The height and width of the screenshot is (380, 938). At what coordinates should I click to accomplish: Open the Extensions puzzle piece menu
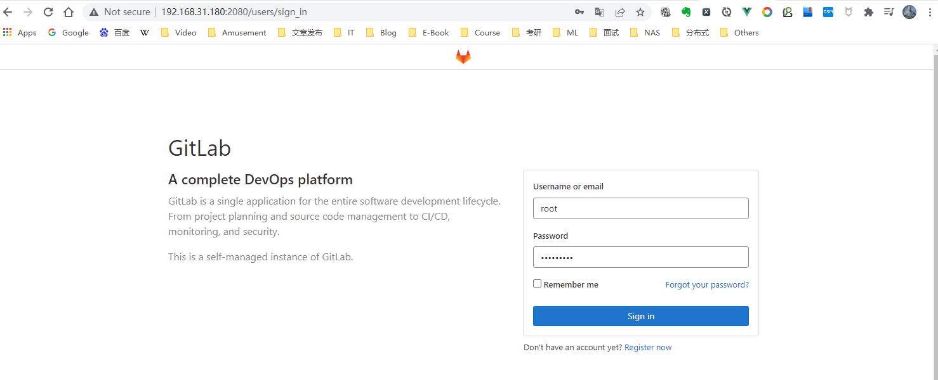[x=869, y=12]
